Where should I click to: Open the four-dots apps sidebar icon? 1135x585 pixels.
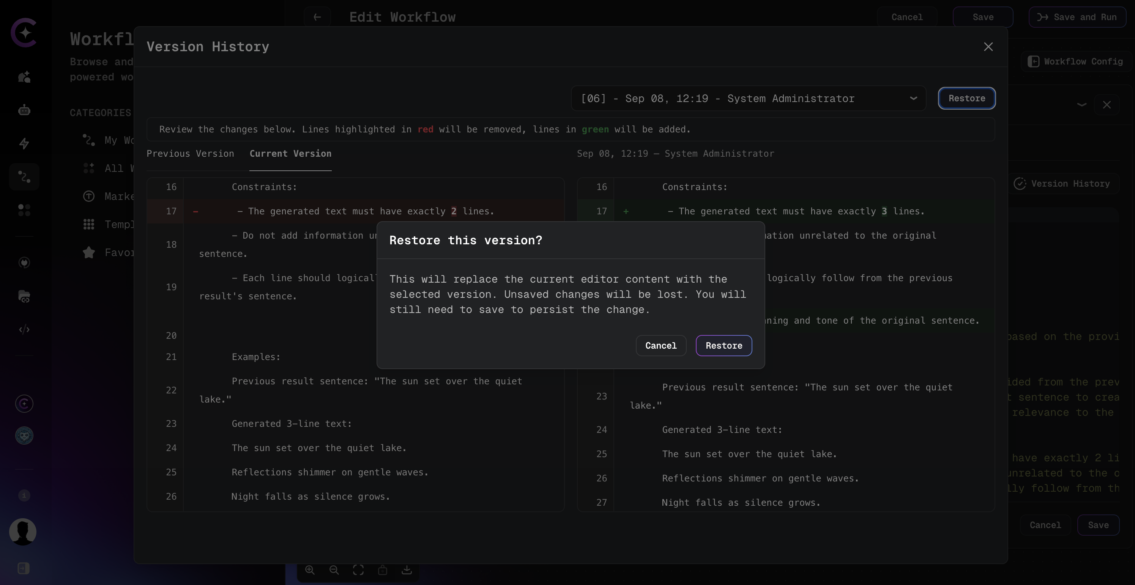point(24,210)
